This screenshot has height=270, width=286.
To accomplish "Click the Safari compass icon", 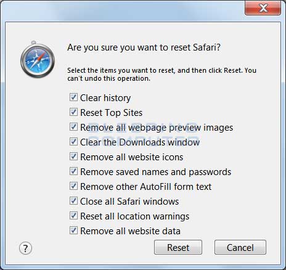I will click(38, 60).
